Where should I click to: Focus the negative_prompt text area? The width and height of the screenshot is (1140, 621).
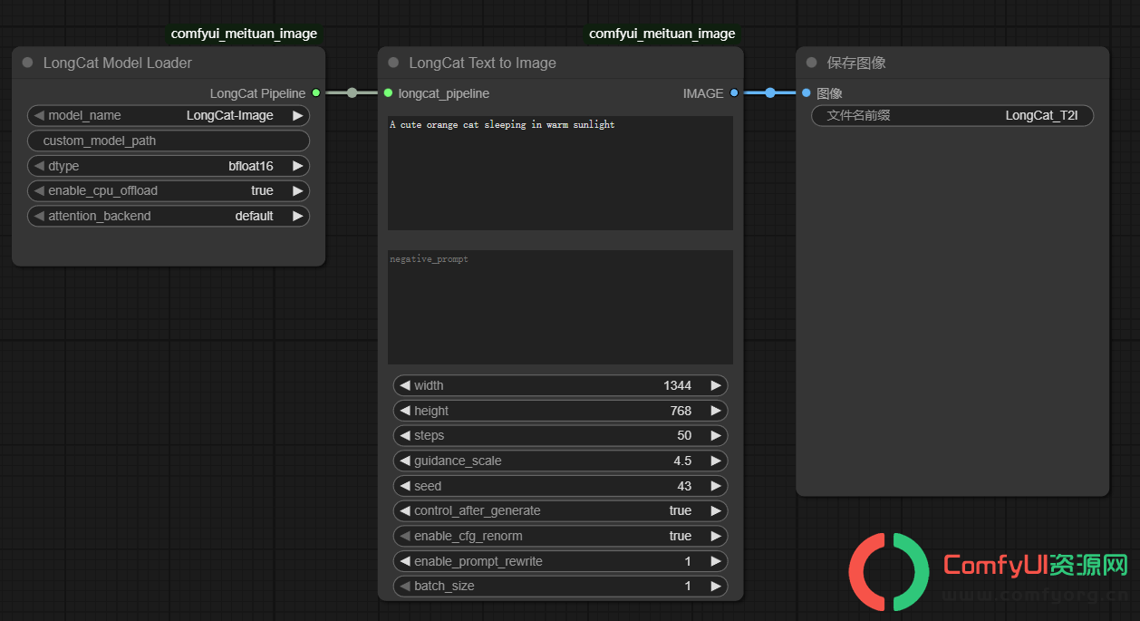click(x=560, y=307)
